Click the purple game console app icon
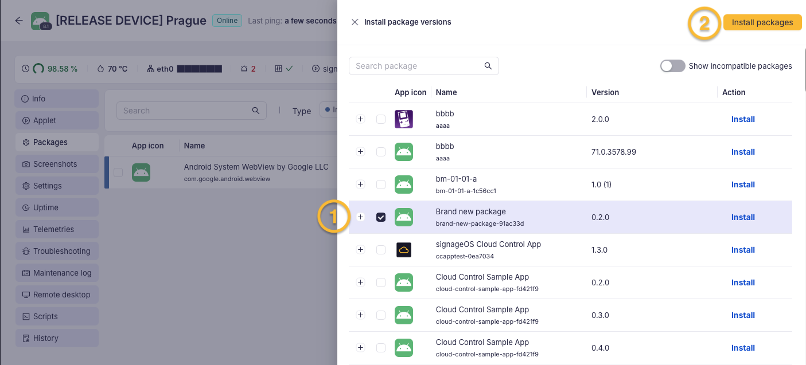Image resolution: width=806 pixels, height=365 pixels. (x=404, y=119)
